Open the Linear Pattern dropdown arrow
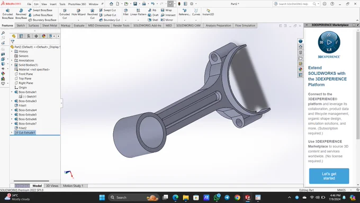The height and width of the screenshot is (203, 360). click(138, 20)
